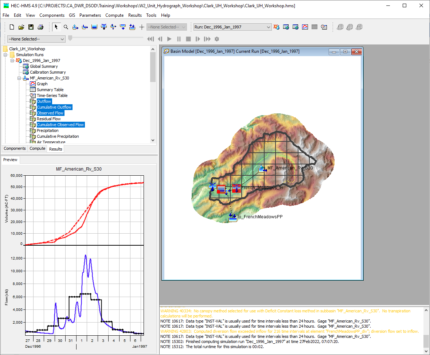Open the Global Summary results table
This screenshot has height=355, width=430.
point(286,27)
